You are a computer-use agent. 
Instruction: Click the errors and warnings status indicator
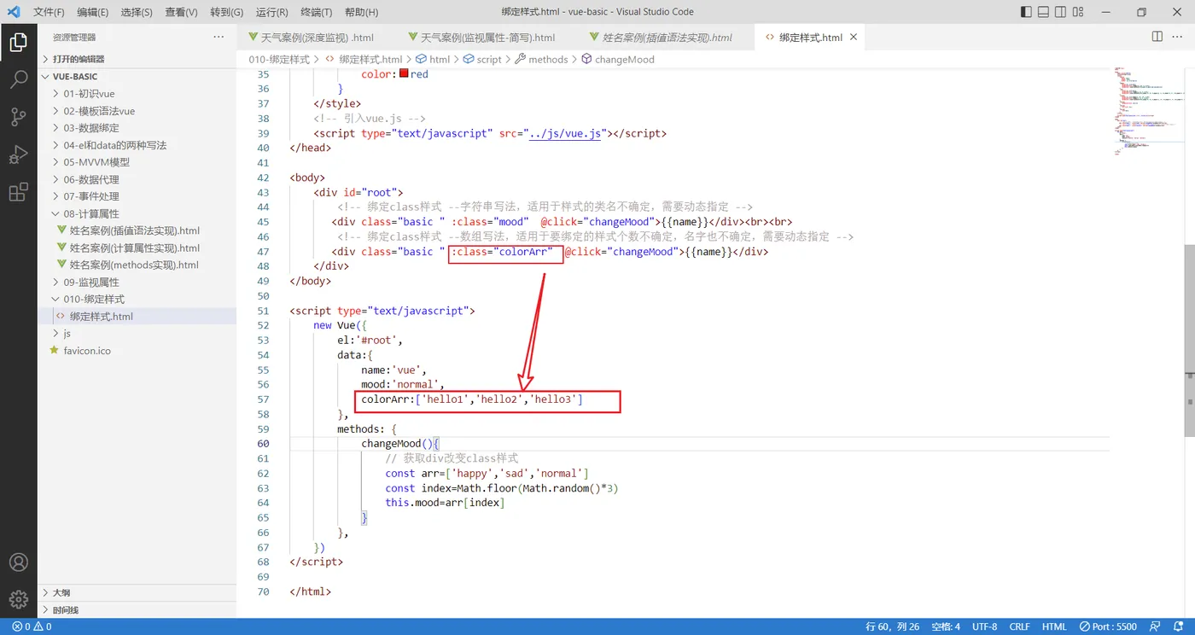pos(32,626)
